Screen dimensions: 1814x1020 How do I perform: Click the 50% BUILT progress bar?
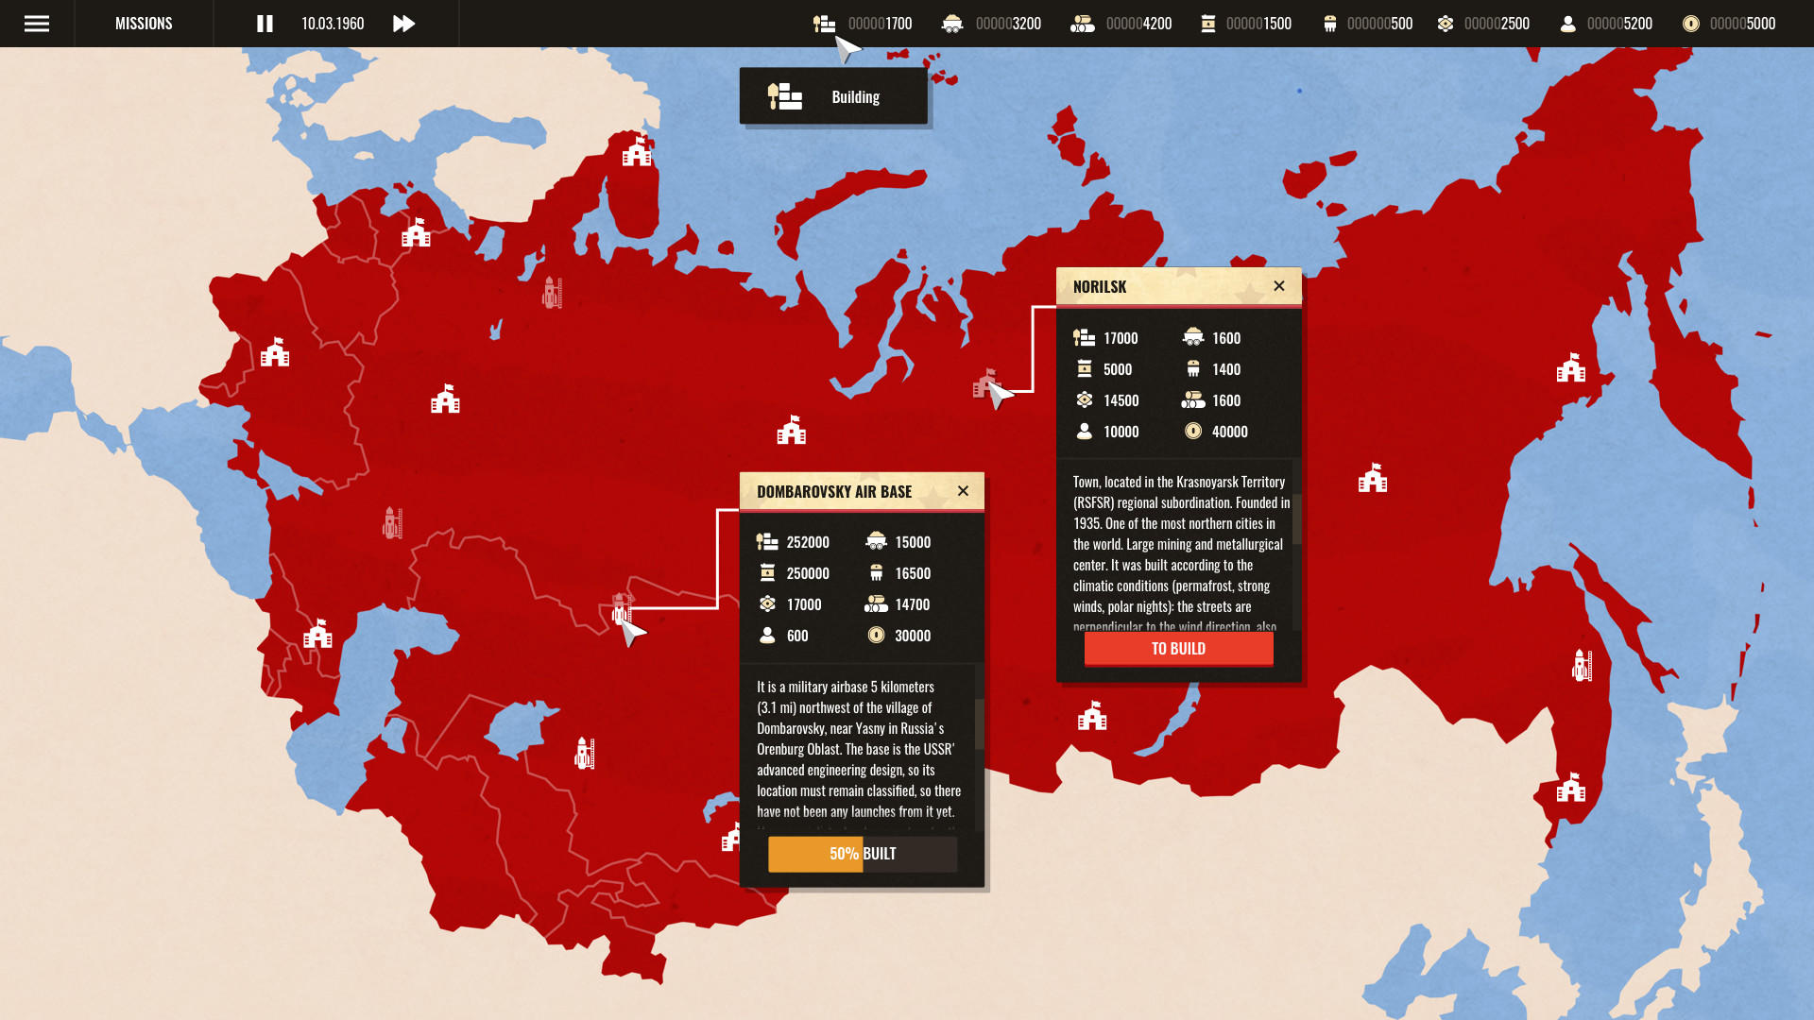pyautogui.click(x=863, y=853)
